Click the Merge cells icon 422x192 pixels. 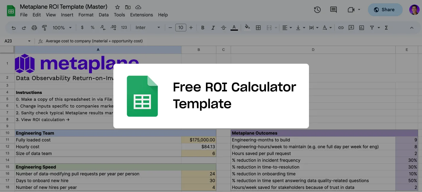click(269, 28)
